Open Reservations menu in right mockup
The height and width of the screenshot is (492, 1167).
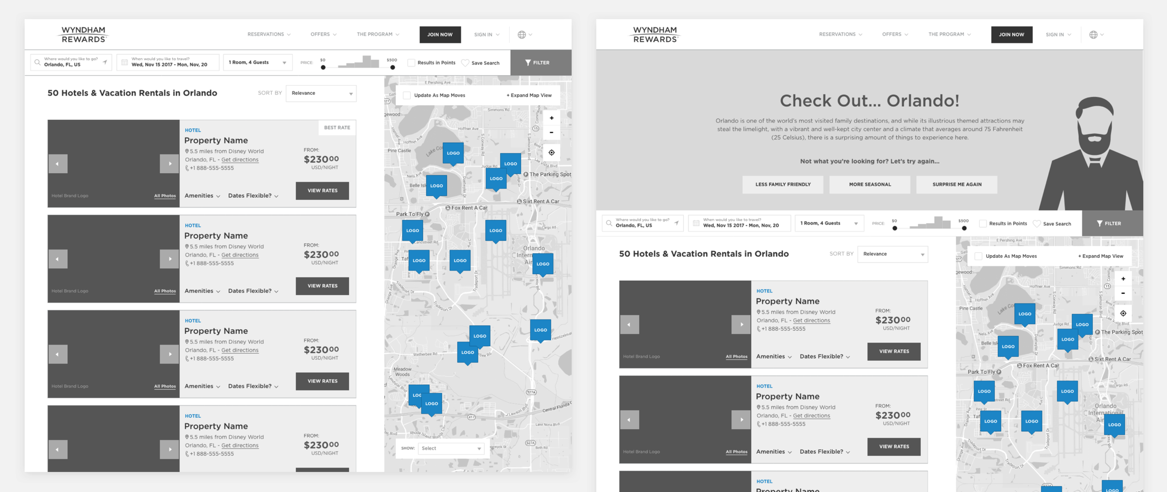841,35
